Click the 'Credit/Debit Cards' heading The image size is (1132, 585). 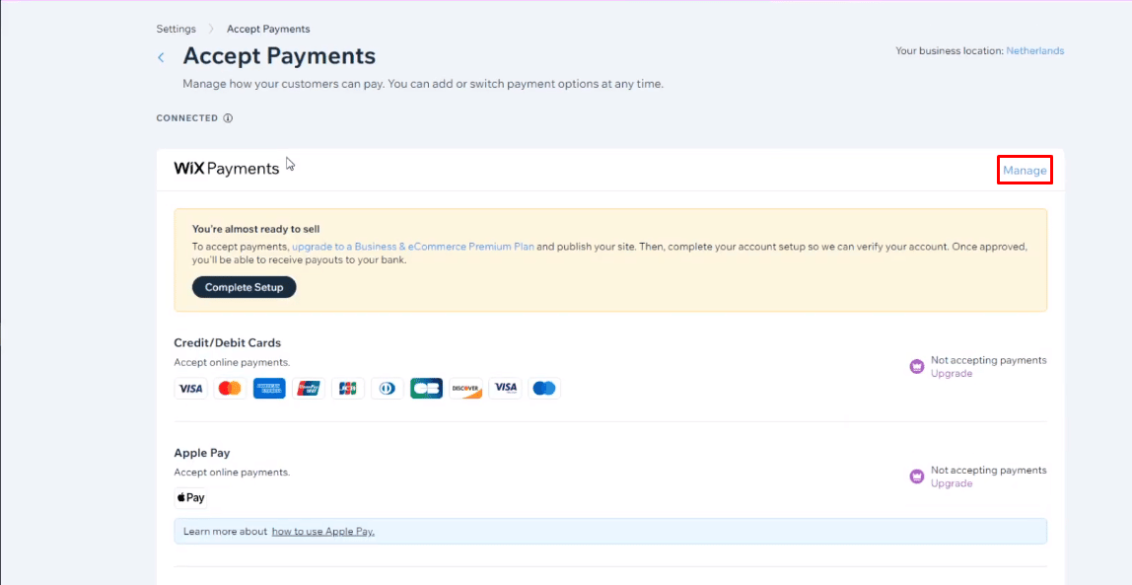point(228,342)
